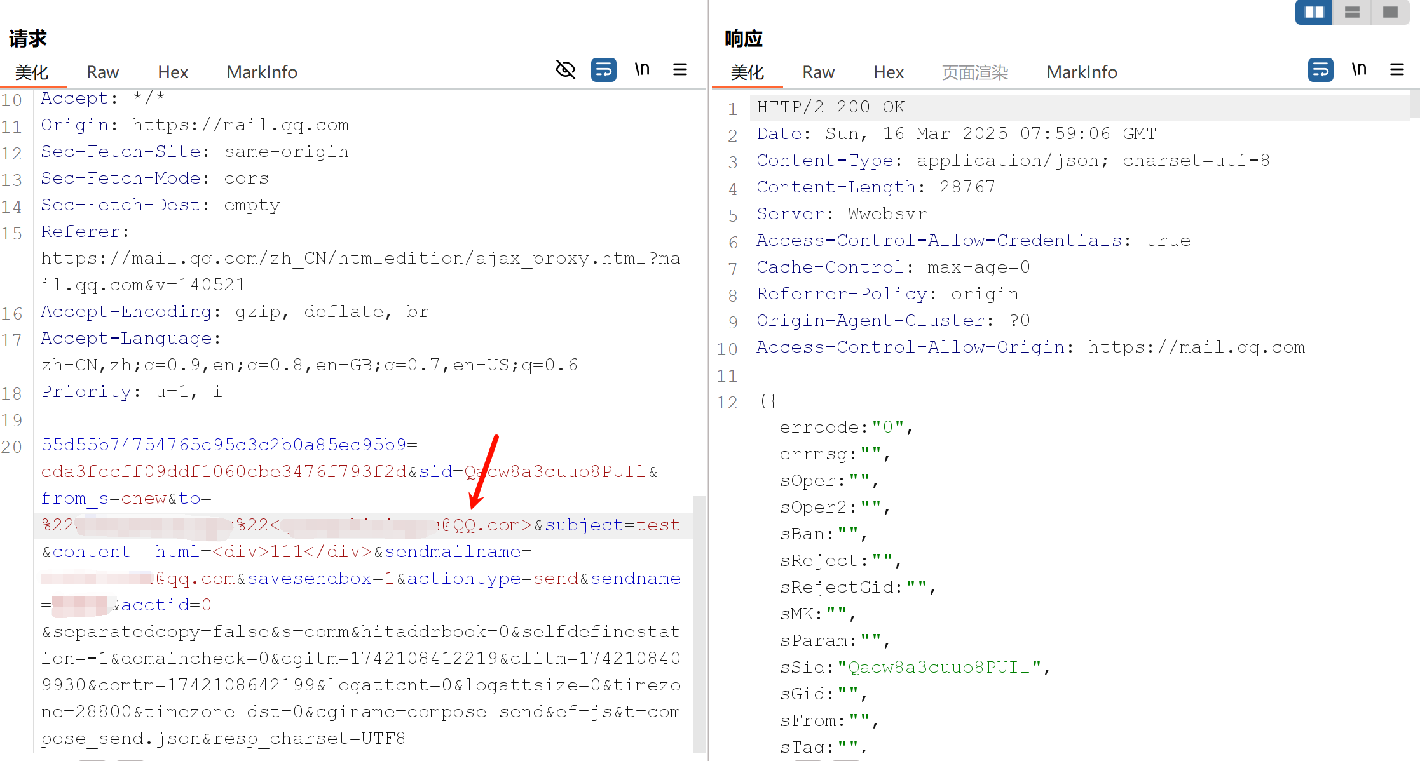Open response MarkInfo tab

pyautogui.click(x=1082, y=72)
